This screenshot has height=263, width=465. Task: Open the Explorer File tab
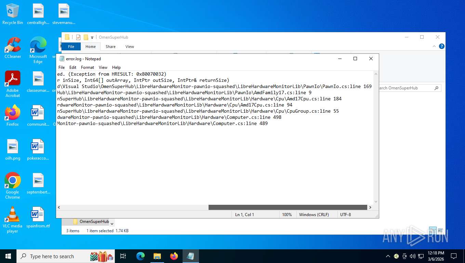pyautogui.click(x=71, y=47)
